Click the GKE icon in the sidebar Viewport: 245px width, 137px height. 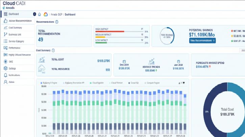[5, 62]
